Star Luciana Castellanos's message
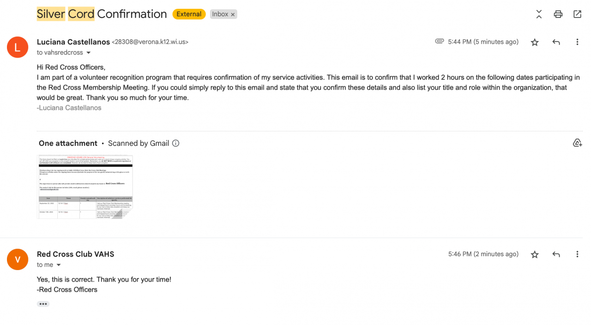The width and height of the screenshot is (591, 325). [535, 42]
